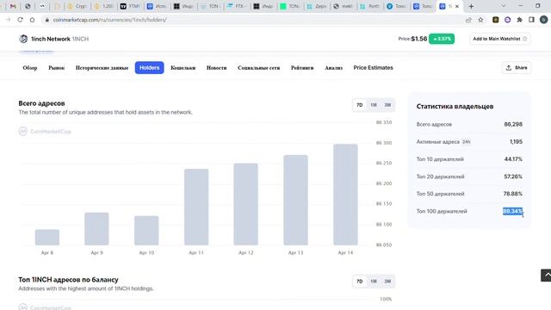Click the 44.17% top 10 holders value
Viewport: 551px width, 310px height.
tap(513, 159)
